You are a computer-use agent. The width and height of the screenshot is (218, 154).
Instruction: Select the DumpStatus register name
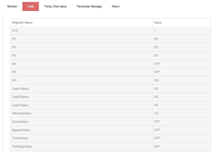(20, 122)
